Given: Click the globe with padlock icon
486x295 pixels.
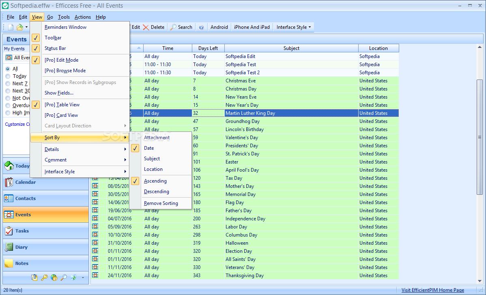Looking at the screenshot, I should point(54,278).
